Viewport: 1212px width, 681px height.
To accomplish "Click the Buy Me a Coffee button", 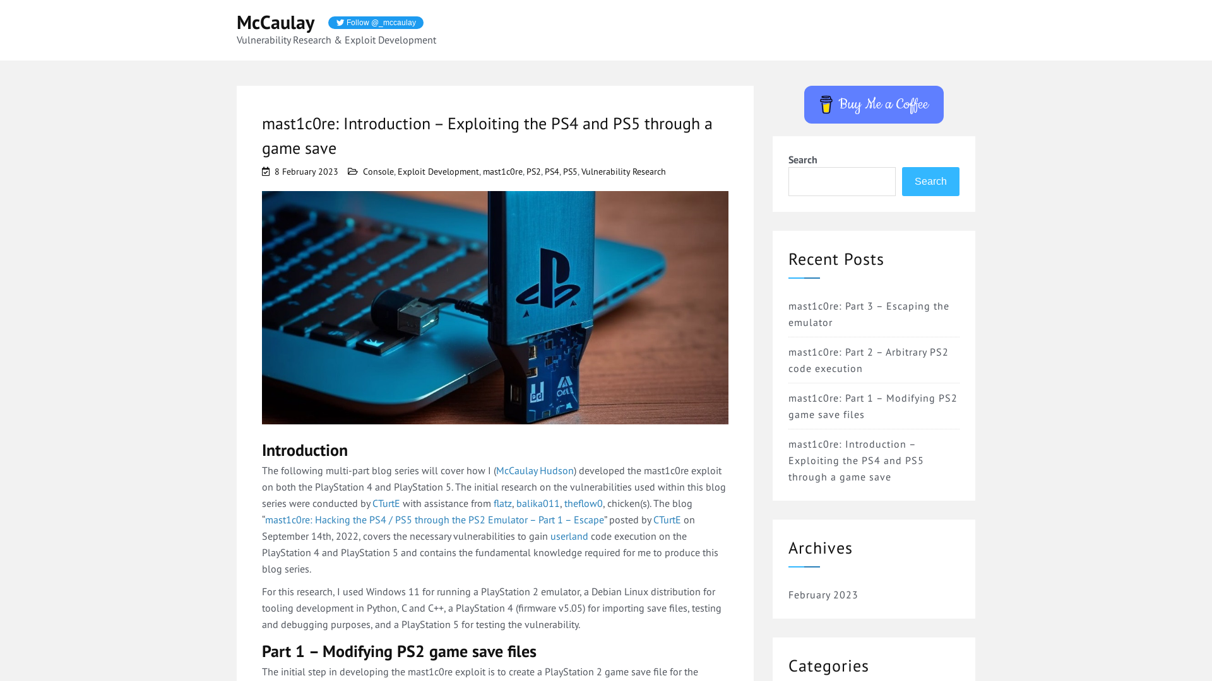I will coord(873,104).
